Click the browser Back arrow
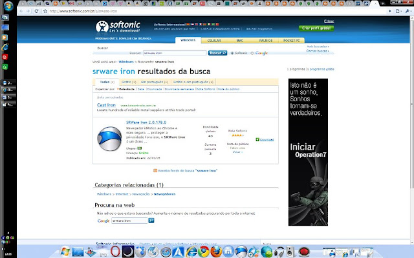Screen dimensions: 414x258 click(21, 11)
